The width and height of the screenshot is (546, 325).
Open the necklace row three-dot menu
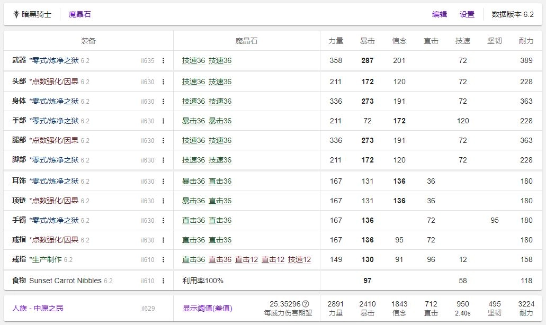coord(163,201)
